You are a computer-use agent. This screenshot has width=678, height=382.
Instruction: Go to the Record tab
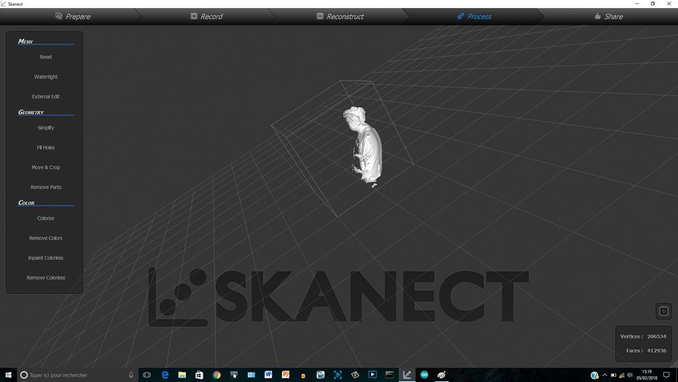click(206, 17)
